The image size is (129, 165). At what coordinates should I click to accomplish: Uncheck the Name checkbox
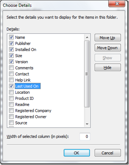pos(11,37)
